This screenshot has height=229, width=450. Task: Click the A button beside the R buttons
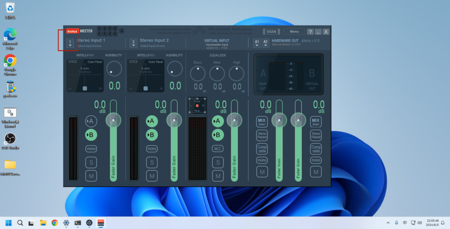click(x=122, y=31)
